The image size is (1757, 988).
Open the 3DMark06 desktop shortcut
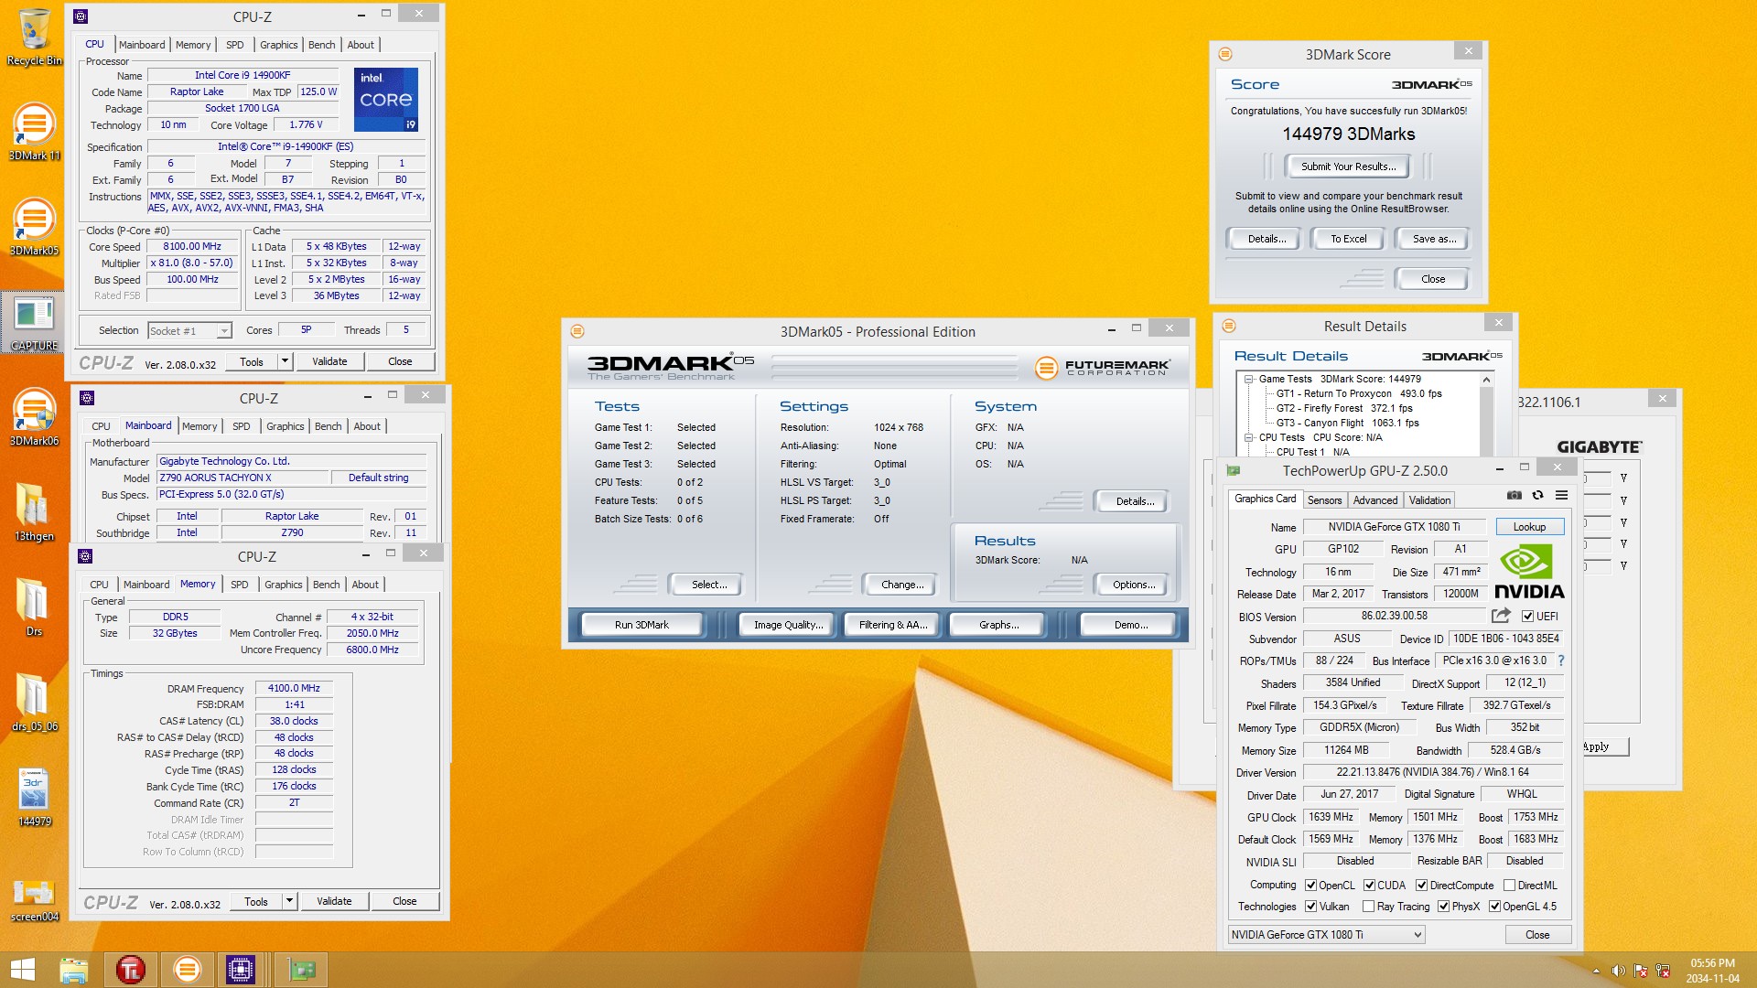click(x=34, y=417)
